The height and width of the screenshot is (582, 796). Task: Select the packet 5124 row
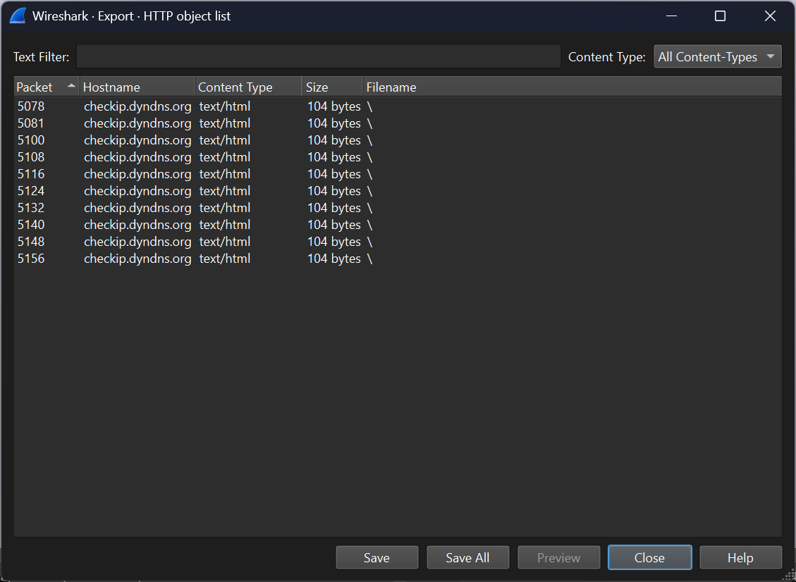click(x=398, y=191)
